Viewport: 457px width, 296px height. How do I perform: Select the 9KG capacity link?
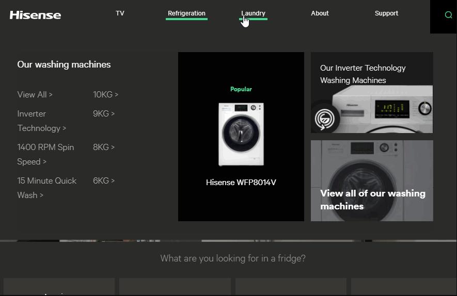point(104,113)
